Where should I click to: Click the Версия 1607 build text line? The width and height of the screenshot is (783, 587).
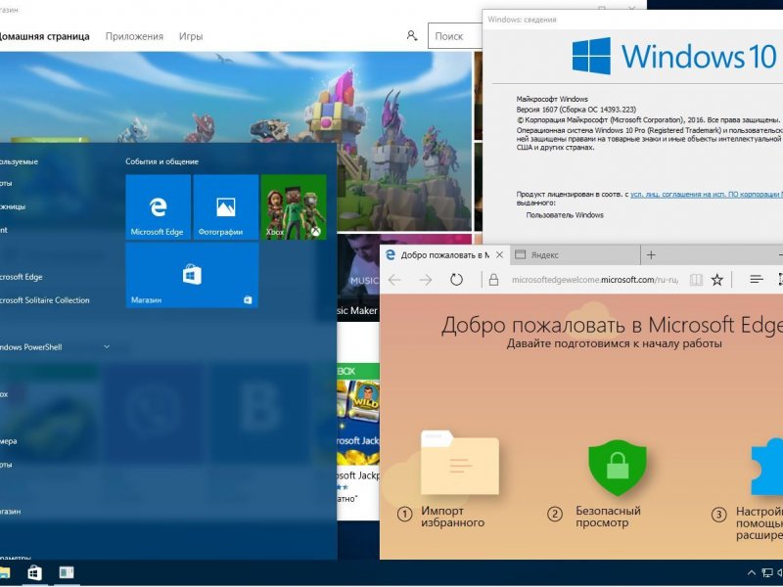[x=576, y=110]
